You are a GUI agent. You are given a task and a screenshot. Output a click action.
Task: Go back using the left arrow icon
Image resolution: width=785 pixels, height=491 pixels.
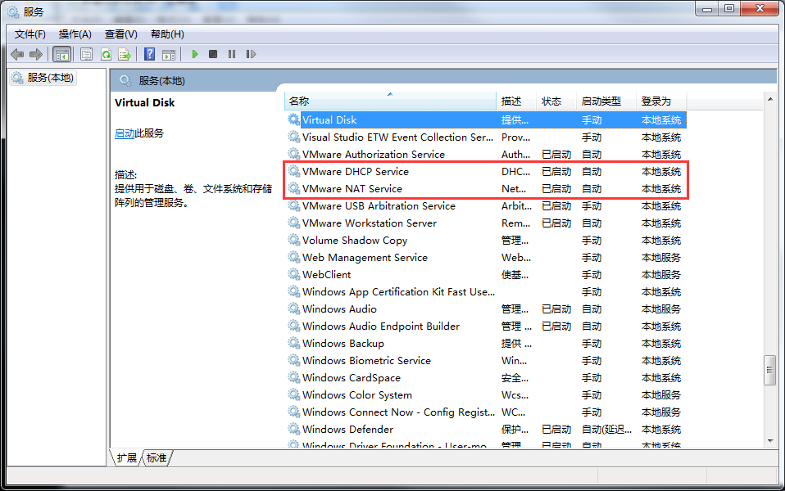pyautogui.click(x=17, y=54)
